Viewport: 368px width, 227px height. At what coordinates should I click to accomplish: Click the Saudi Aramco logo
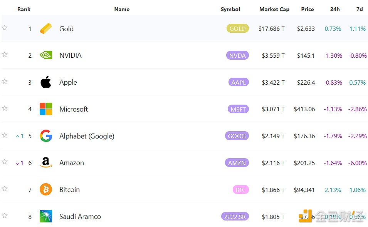click(x=46, y=216)
